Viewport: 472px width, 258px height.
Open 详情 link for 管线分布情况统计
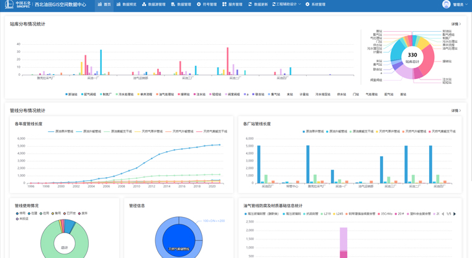[x=455, y=111]
